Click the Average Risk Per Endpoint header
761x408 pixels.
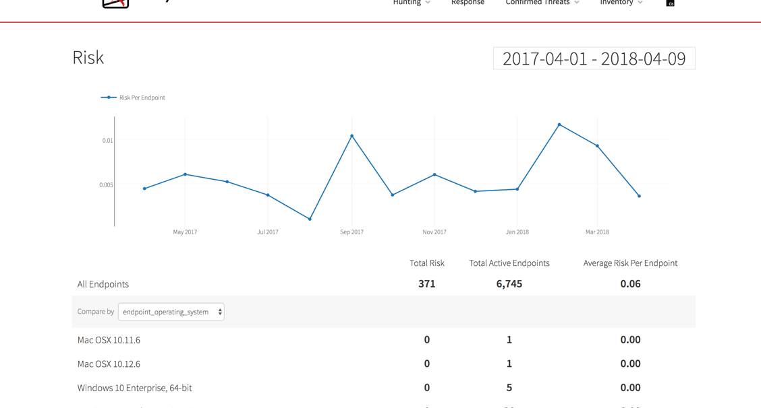pyautogui.click(x=630, y=263)
